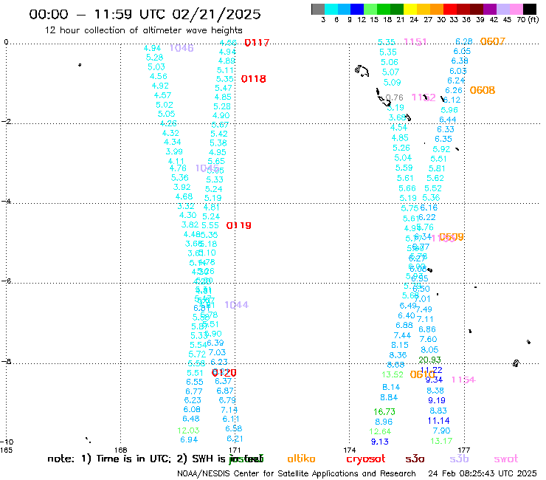546x480 pixels.
Task: Click the longitude axis label "177"
Action: [464, 450]
